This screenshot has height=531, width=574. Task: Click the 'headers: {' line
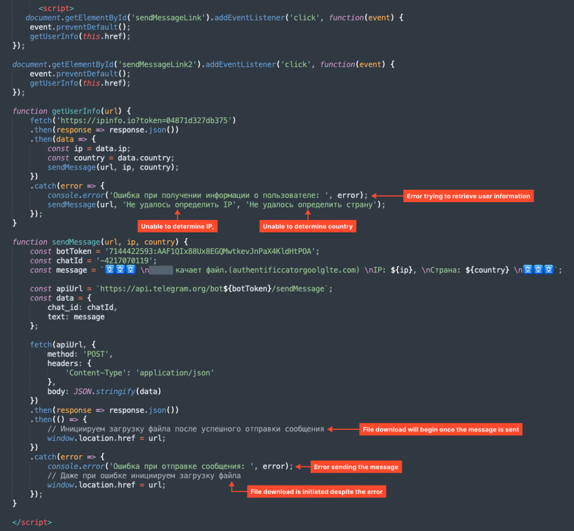(x=69, y=364)
